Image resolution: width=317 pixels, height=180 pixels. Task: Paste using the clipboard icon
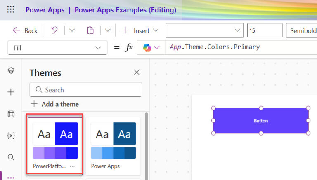pos(90,30)
